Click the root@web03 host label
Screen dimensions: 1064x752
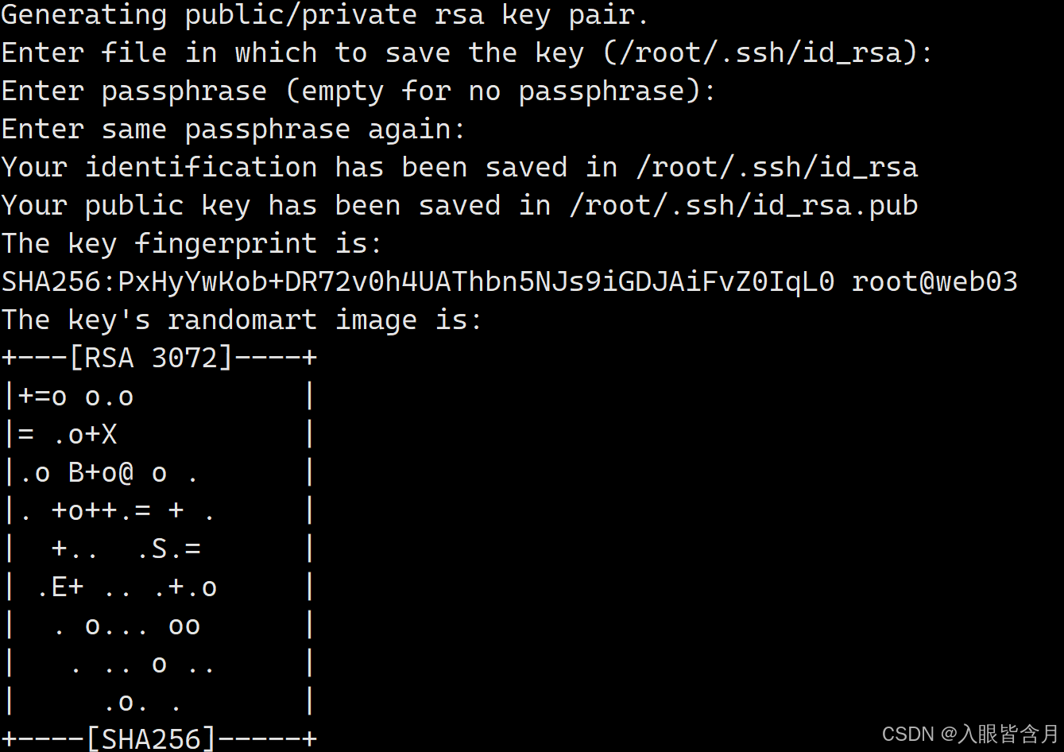coord(934,282)
